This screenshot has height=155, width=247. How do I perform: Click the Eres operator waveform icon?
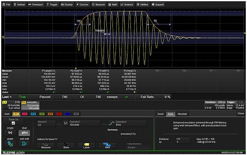coord(112,124)
